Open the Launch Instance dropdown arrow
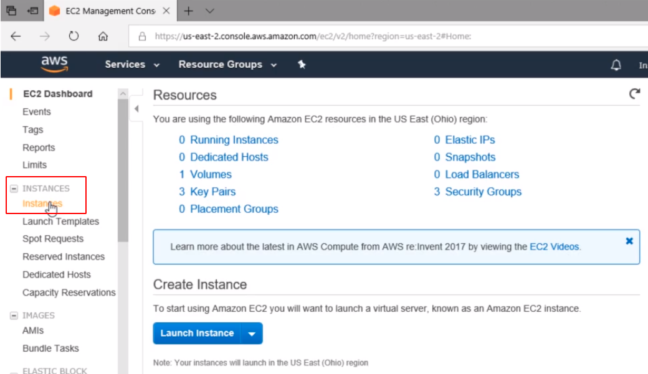This screenshot has height=374, width=648. coord(252,334)
